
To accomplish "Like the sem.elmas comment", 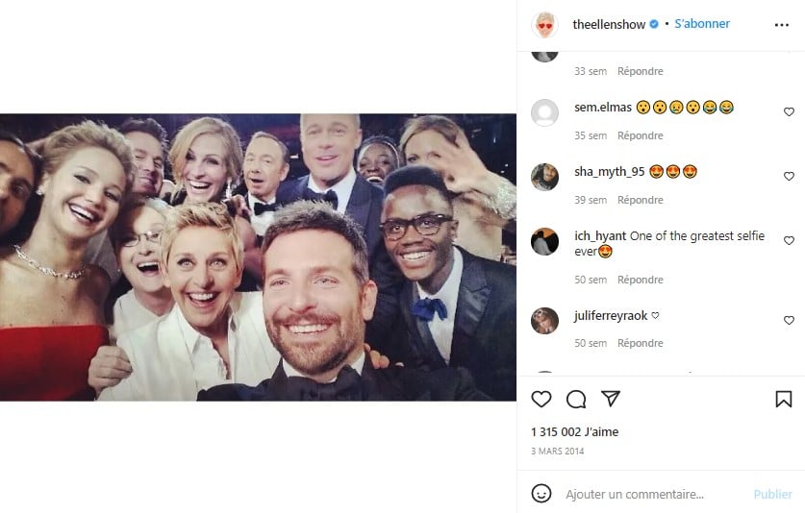I will [789, 111].
